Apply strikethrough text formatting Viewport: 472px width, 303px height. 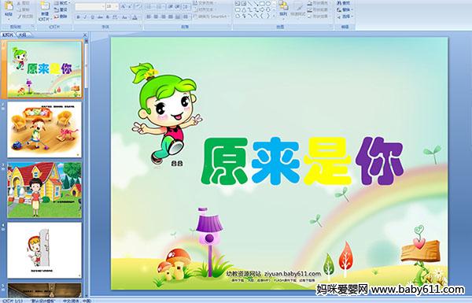point(100,17)
